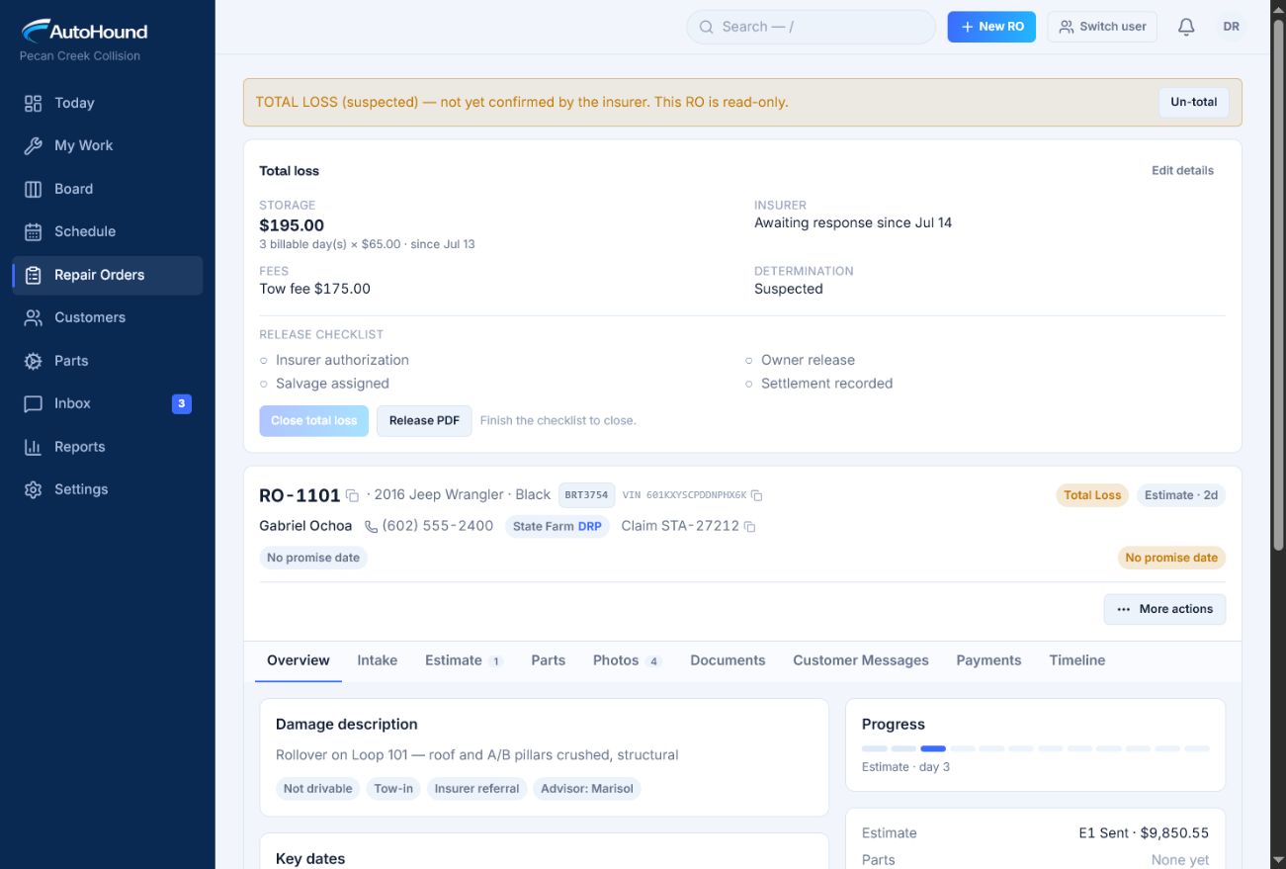
Task: Go to My Work in sidebar
Action: [108, 145]
